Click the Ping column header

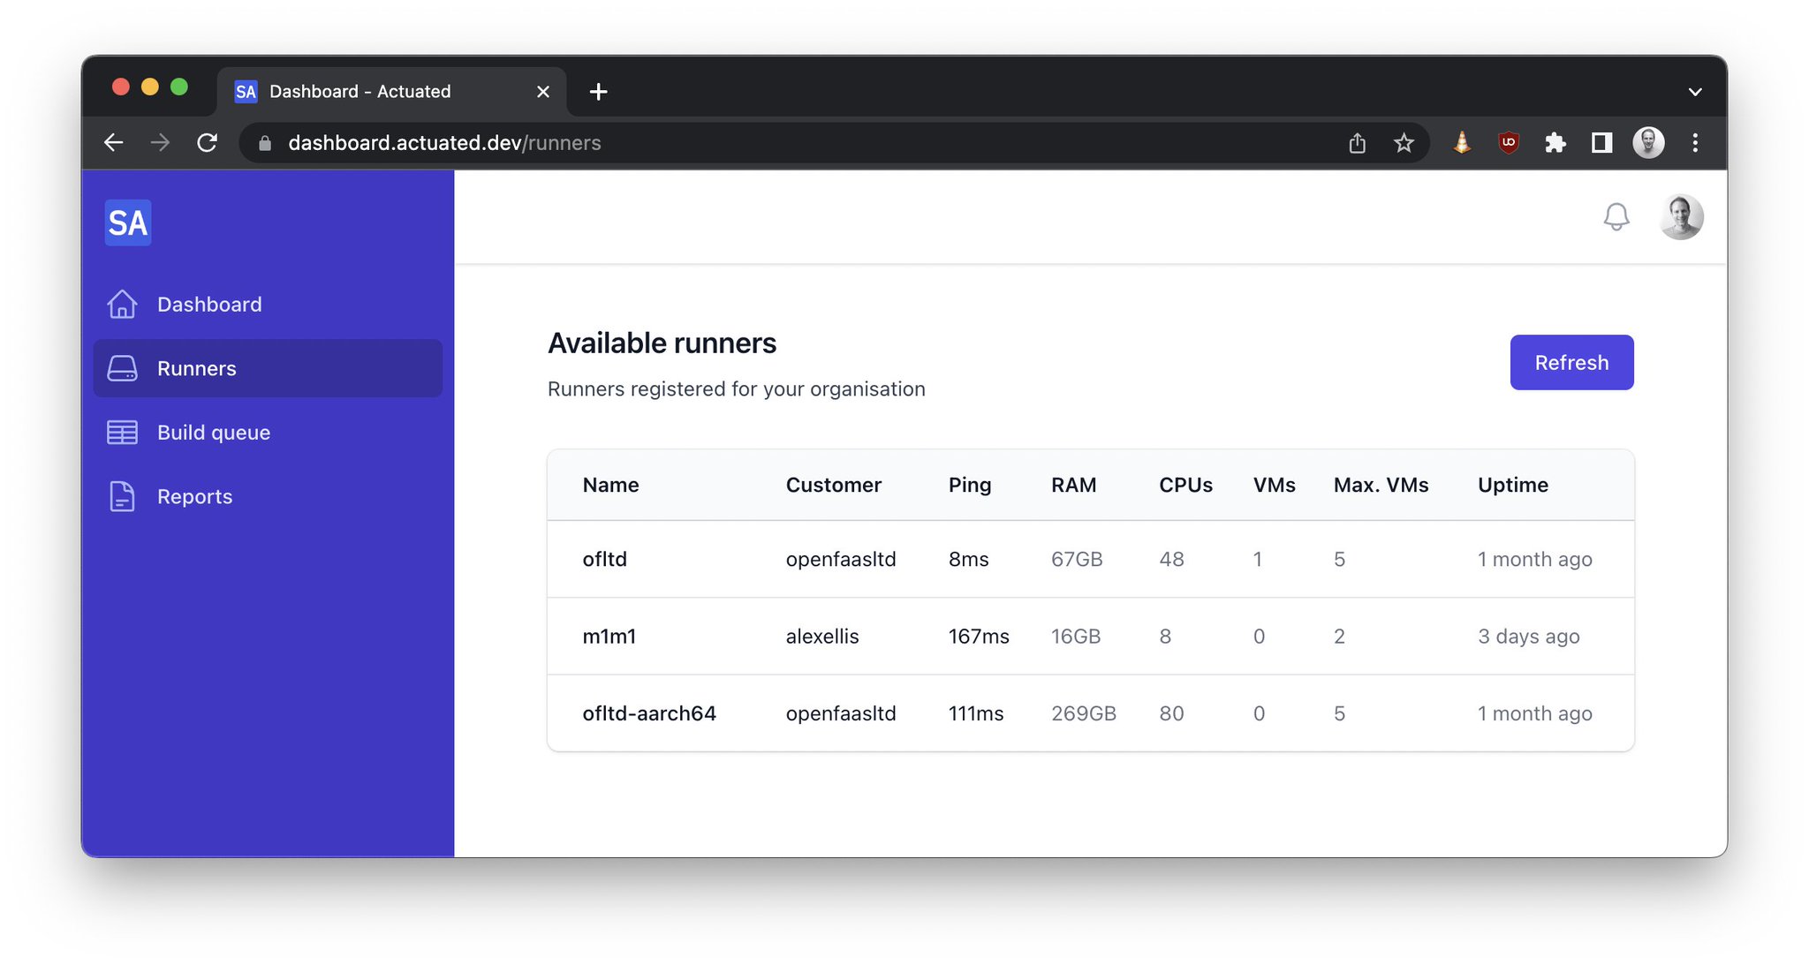click(970, 486)
